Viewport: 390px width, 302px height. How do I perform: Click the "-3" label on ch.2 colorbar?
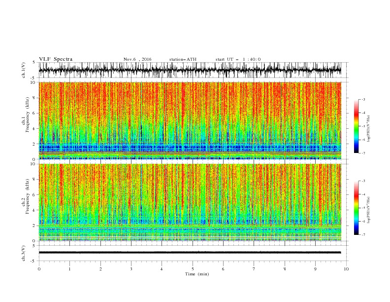pos(363,181)
